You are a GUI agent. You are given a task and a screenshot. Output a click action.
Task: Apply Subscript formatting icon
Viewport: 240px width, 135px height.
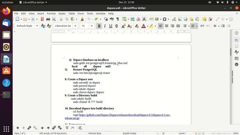point(129,26)
